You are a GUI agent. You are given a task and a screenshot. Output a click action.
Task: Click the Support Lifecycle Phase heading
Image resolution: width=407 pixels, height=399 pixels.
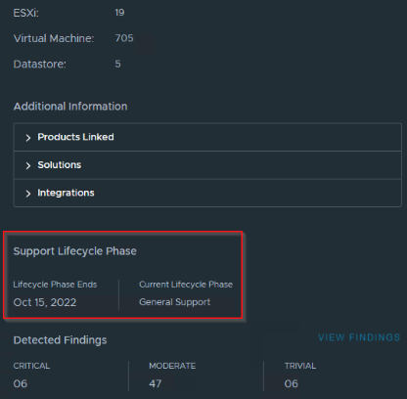click(x=75, y=251)
